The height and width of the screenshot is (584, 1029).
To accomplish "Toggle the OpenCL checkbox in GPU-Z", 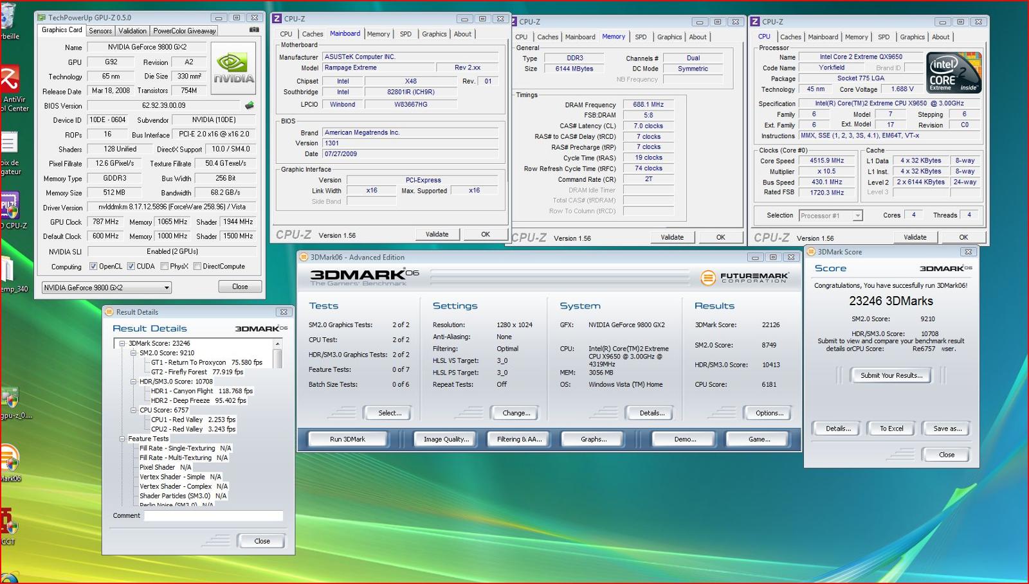I will tap(93, 266).
